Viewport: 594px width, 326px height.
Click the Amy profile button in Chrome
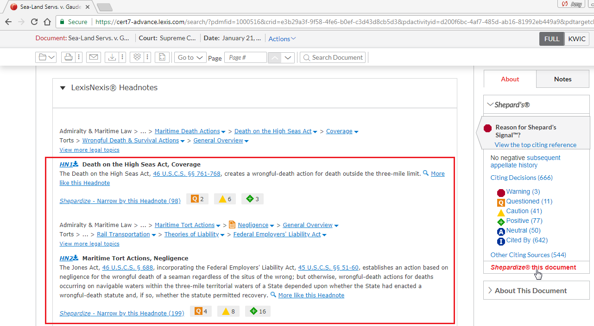click(571, 4)
